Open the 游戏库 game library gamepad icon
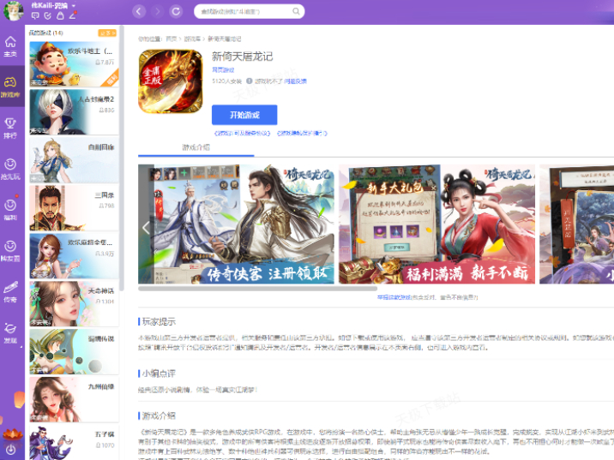The image size is (614, 460). point(10,87)
